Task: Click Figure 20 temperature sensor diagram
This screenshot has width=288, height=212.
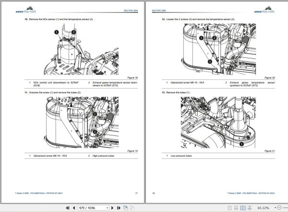Action: 218,49
